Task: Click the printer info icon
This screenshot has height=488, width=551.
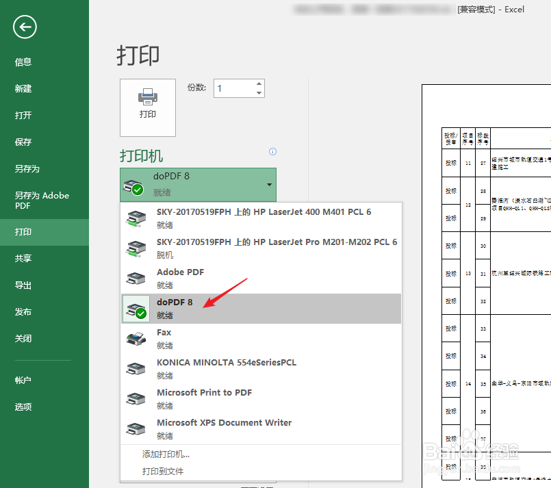Action: coord(272,151)
